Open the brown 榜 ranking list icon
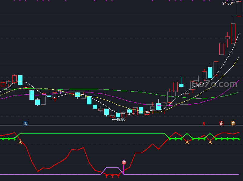This screenshot has height=181, width=243. pyautogui.click(x=233, y=123)
